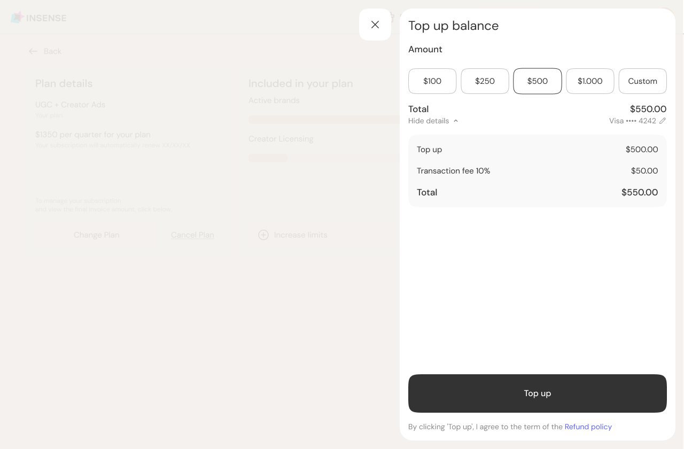
Task: Select the $250 amount option
Action: tap(485, 81)
